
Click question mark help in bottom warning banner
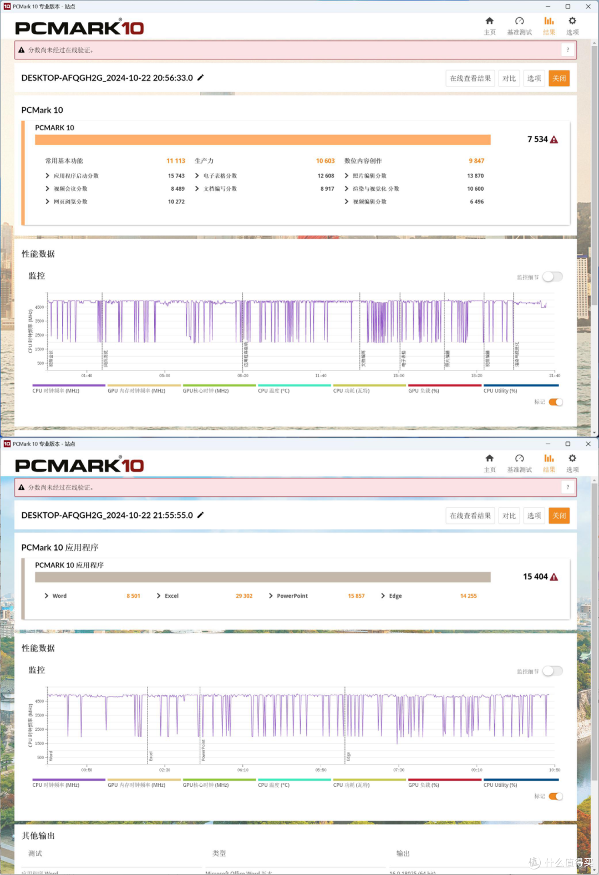tap(568, 487)
